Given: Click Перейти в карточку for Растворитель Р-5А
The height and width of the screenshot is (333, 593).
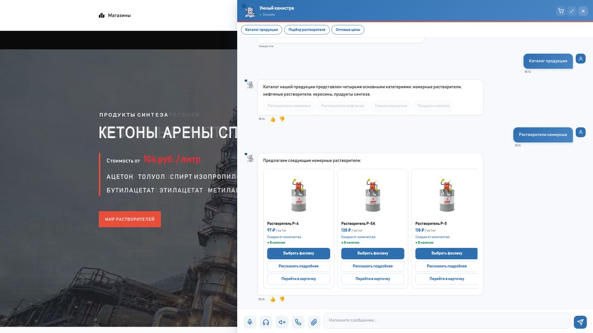Looking at the screenshot, I should coord(373,279).
